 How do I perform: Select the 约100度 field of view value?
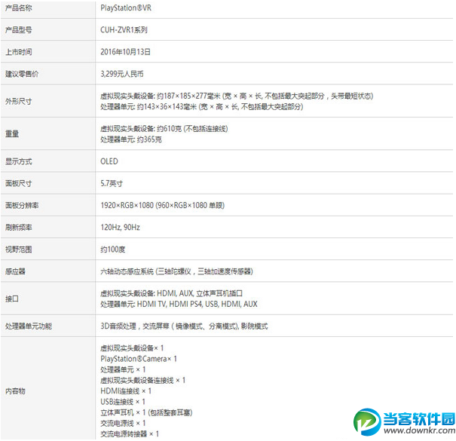(x=113, y=250)
